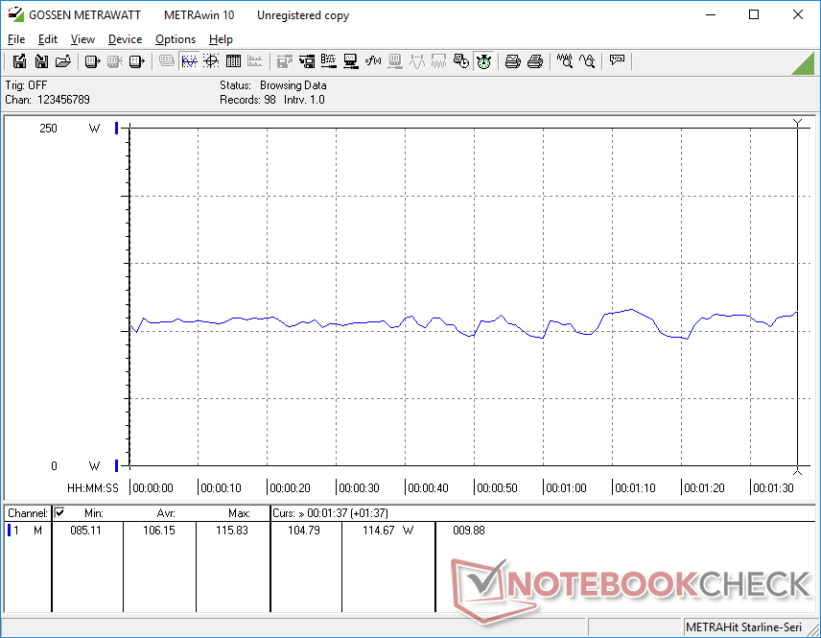Print the chart with the graph printer icon
Viewport: 821px width, 638px height.
tap(512, 61)
